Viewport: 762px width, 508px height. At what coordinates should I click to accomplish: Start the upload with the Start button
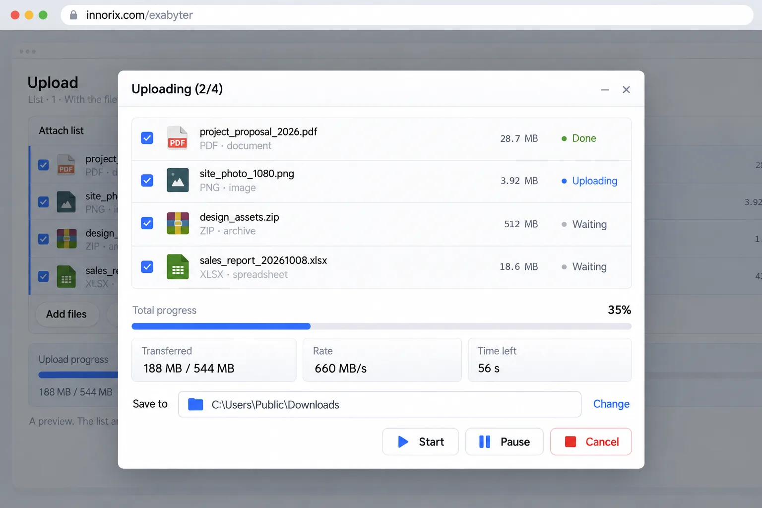pos(420,442)
